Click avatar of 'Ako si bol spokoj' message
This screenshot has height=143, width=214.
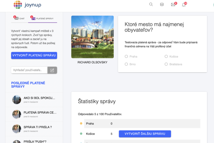(17, 100)
